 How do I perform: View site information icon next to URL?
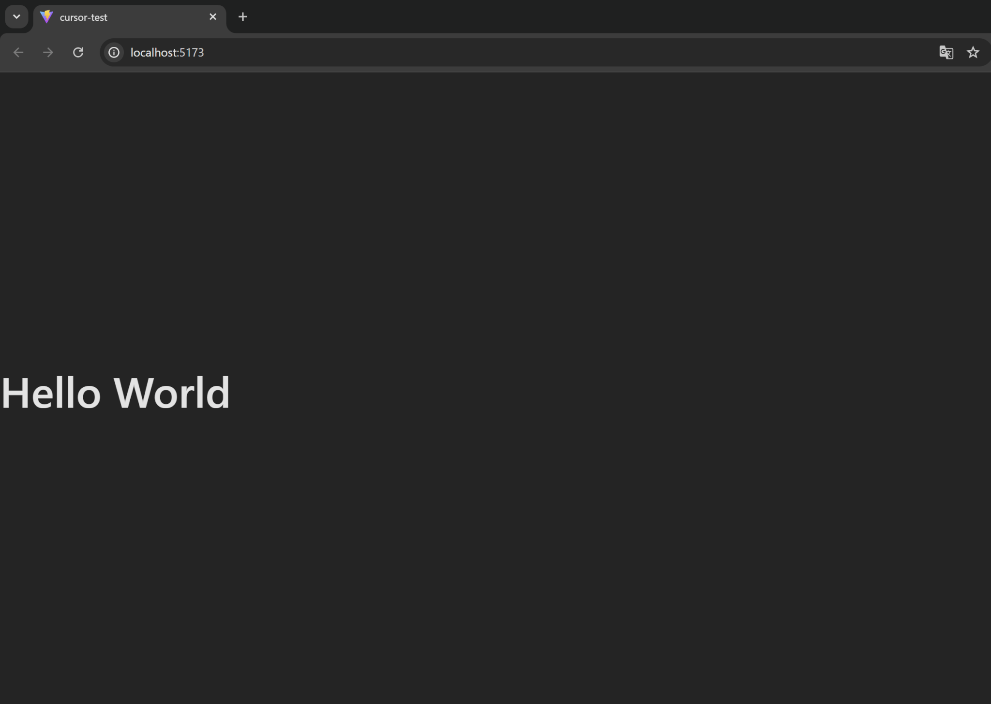(x=114, y=52)
